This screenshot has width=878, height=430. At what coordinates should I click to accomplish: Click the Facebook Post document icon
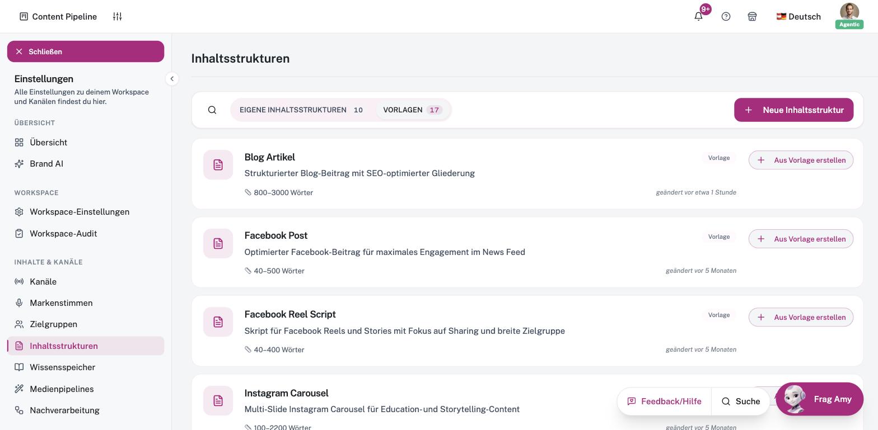[218, 244]
